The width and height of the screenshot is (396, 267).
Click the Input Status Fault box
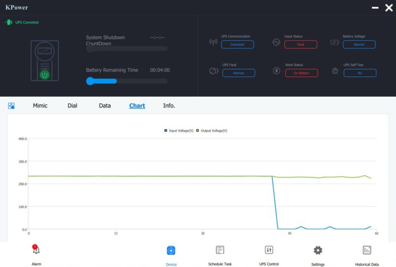(301, 45)
